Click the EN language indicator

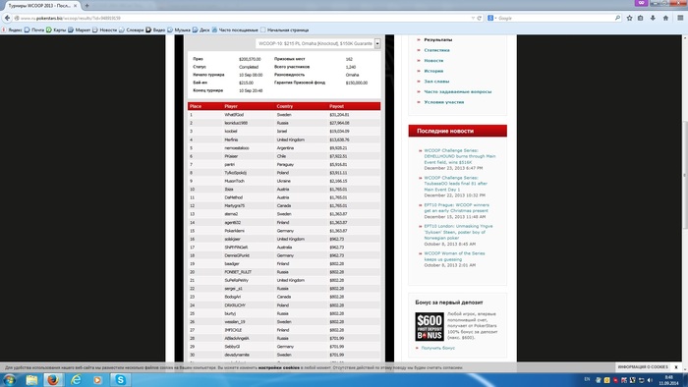click(587, 379)
